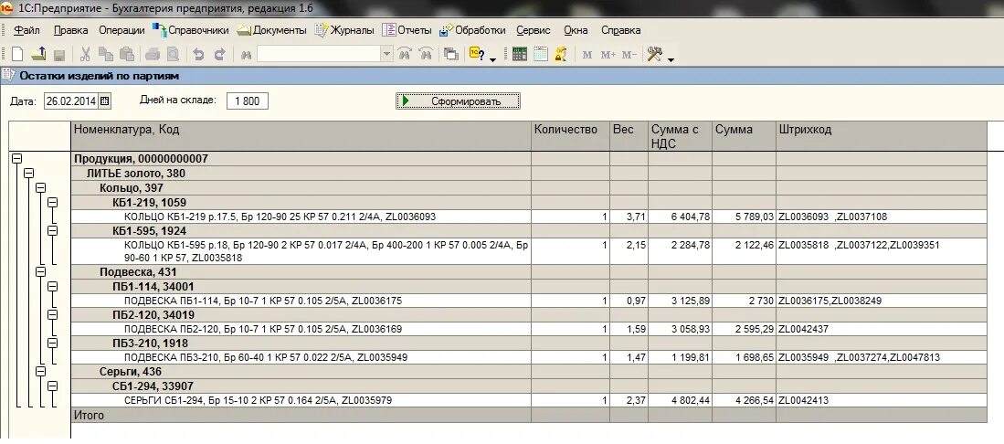Image resolution: width=1004 pixels, height=444 pixels.
Task: Click the M memory button
Action: [x=587, y=55]
